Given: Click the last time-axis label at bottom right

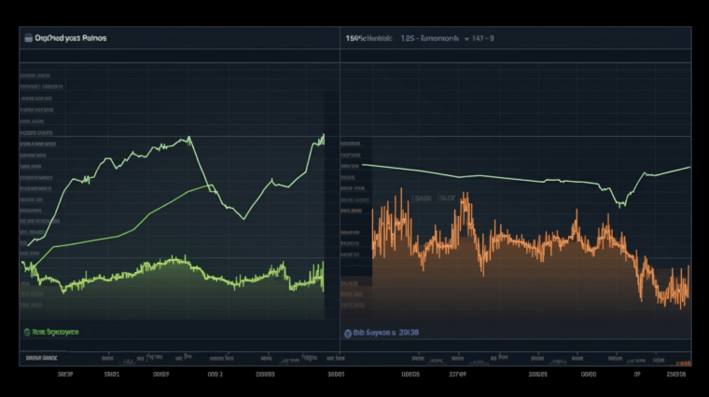Looking at the screenshot, I should coord(675,375).
